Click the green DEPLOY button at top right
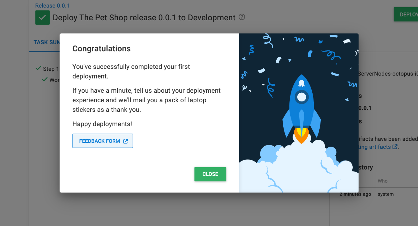 coord(406,14)
